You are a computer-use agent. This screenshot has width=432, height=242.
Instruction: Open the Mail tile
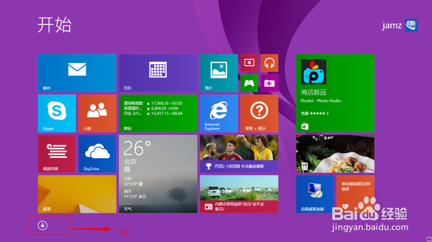pyautogui.click(x=77, y=73)
